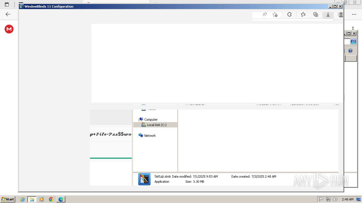Click the search box in the right window
Image resolution: width=362 pixels, height=203 pixels.
[x=347, y=42]
